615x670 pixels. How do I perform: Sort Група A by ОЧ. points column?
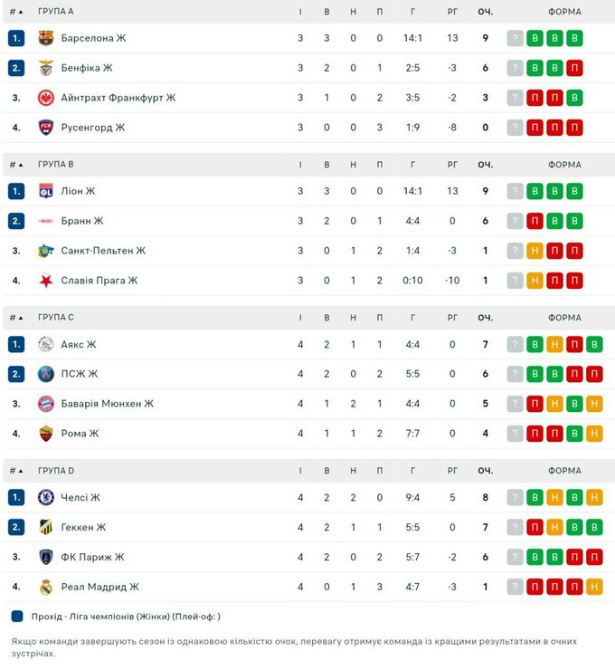[486, 12]
